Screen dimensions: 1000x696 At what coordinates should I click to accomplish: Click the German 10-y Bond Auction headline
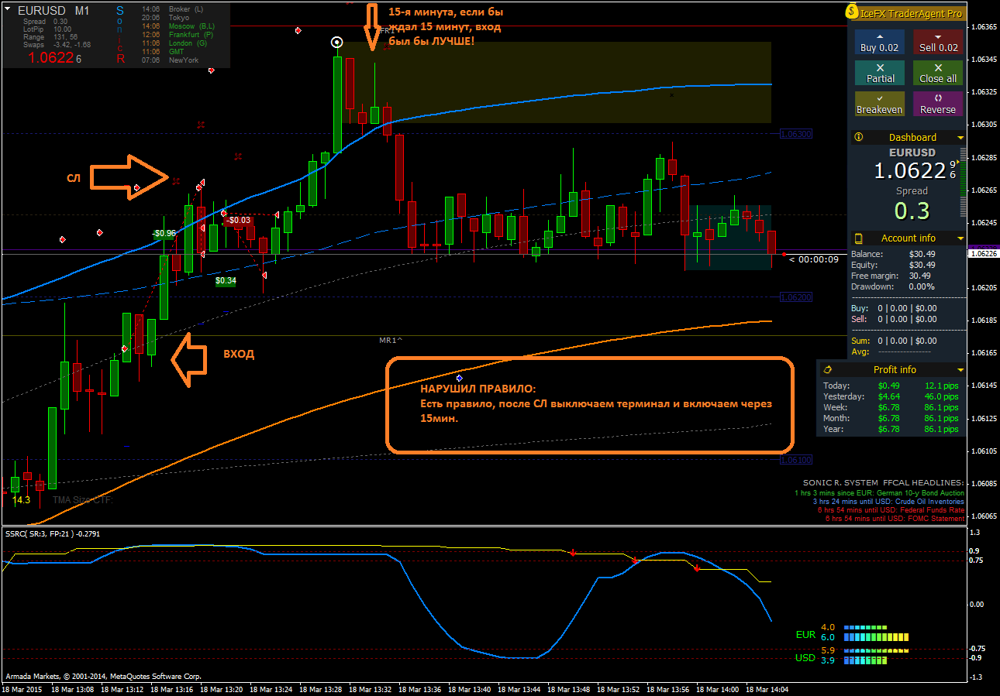[x=879, y=492]
